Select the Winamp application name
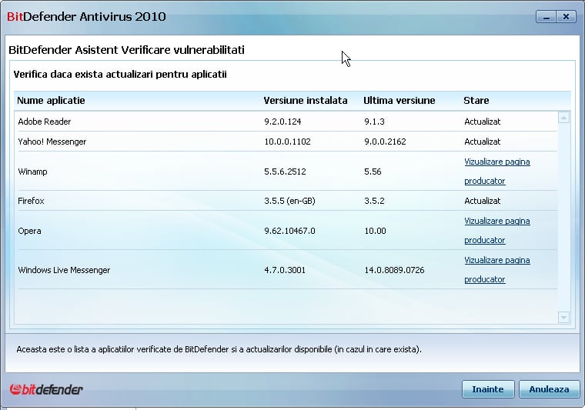Screen dimensions: 585x410 coord(33,172)
